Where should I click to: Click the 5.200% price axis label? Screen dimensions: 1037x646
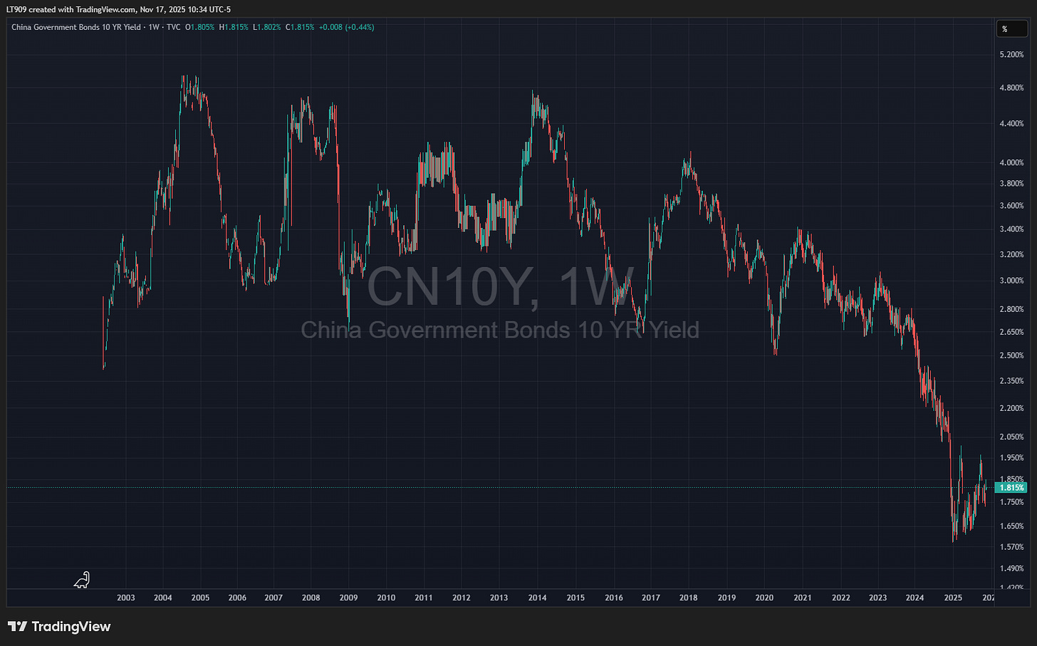(1012, 55)
